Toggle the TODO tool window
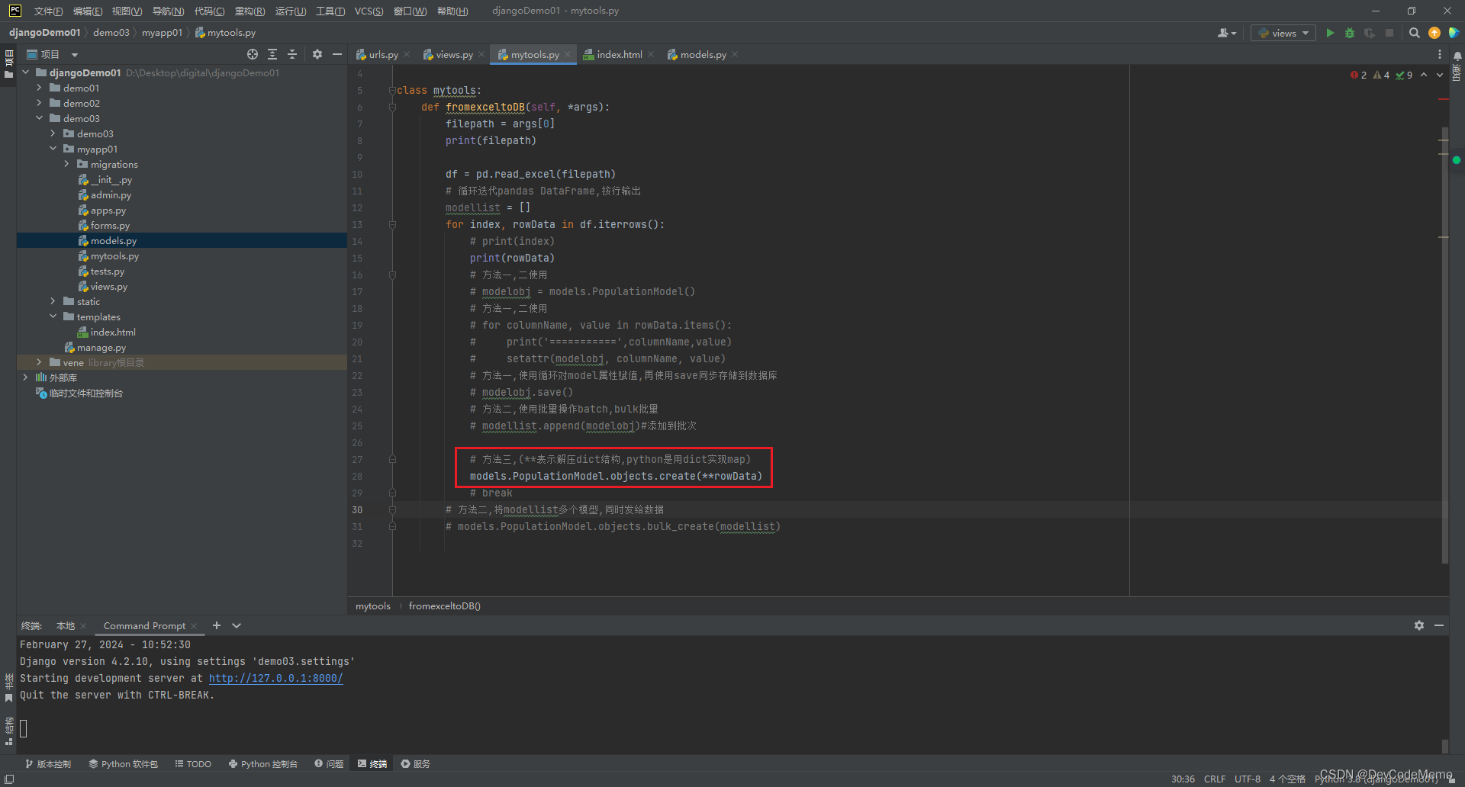The width and height of the screenshot is (1465, 787). pyautogui.click(x=193, y=763)
